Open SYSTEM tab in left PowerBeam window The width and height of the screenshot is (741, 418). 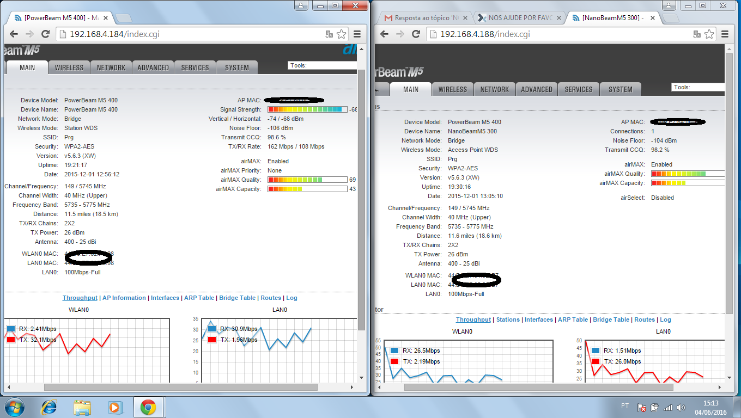(x=237, y=67)
